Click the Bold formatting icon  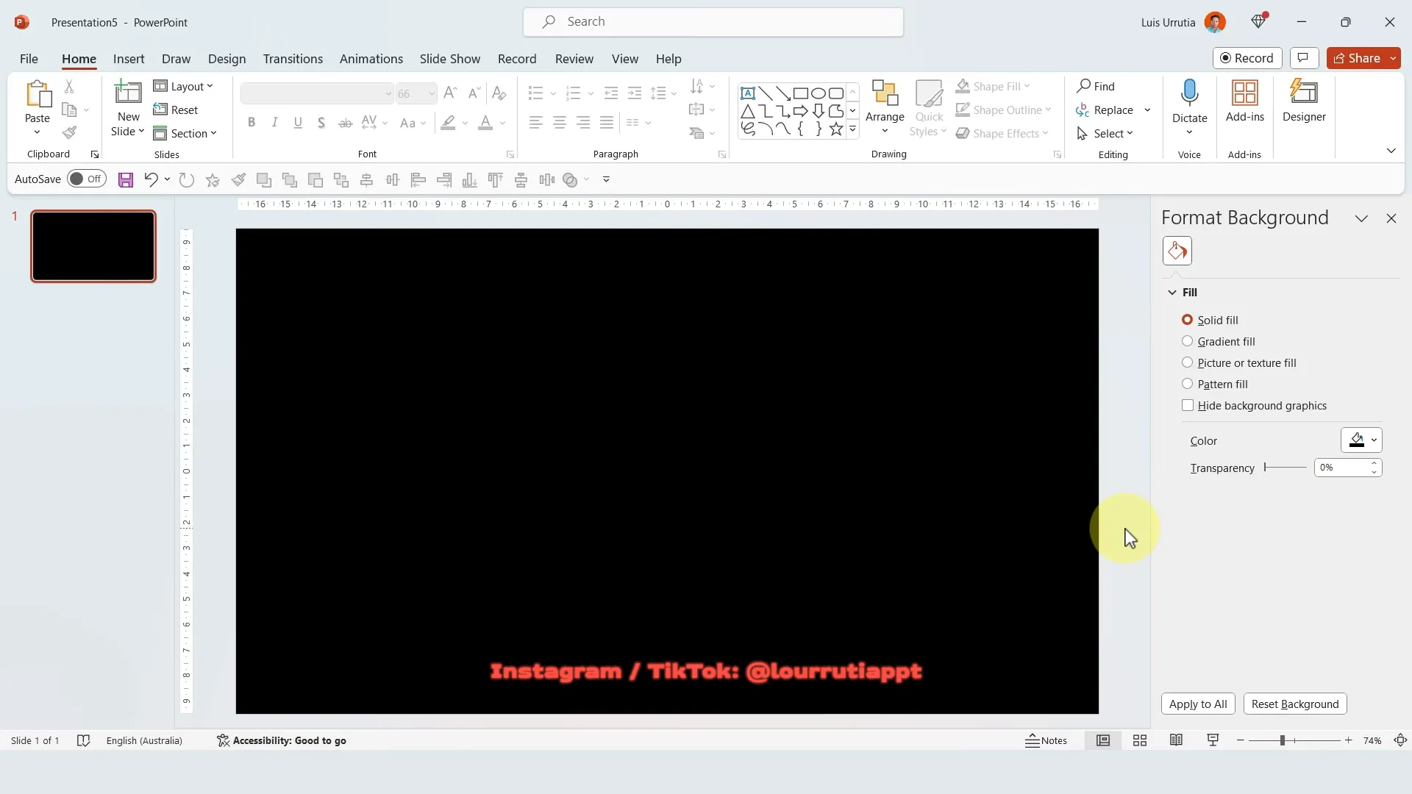252,123
